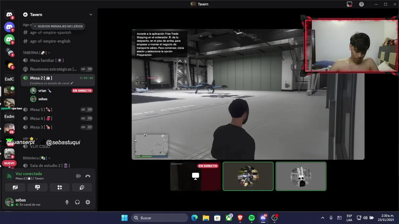Click microphone icon in system tray
399x224 pixels.
[331, 218]
